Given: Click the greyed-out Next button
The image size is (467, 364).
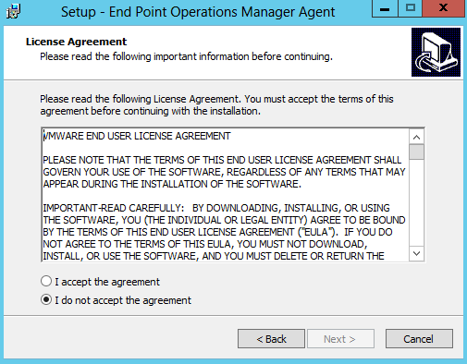Looking at the screenshot, I should coord(340,339).
